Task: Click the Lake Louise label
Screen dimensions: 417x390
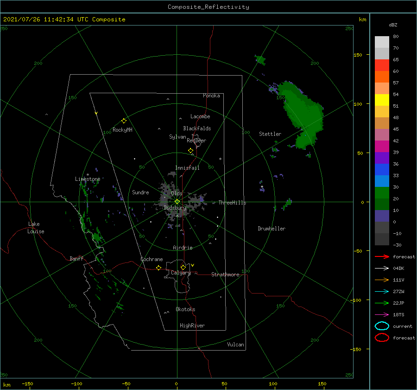Action: (36, 228)
